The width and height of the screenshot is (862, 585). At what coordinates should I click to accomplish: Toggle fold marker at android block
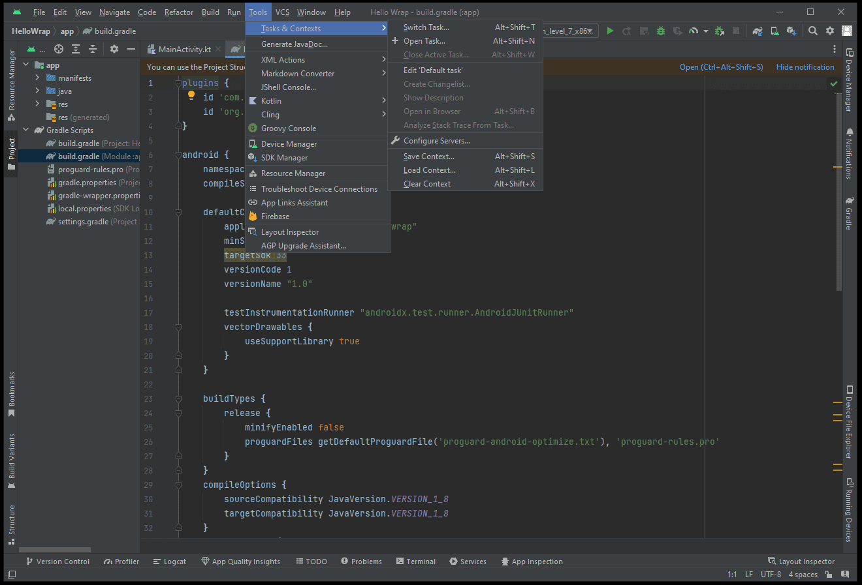[178, 155]
